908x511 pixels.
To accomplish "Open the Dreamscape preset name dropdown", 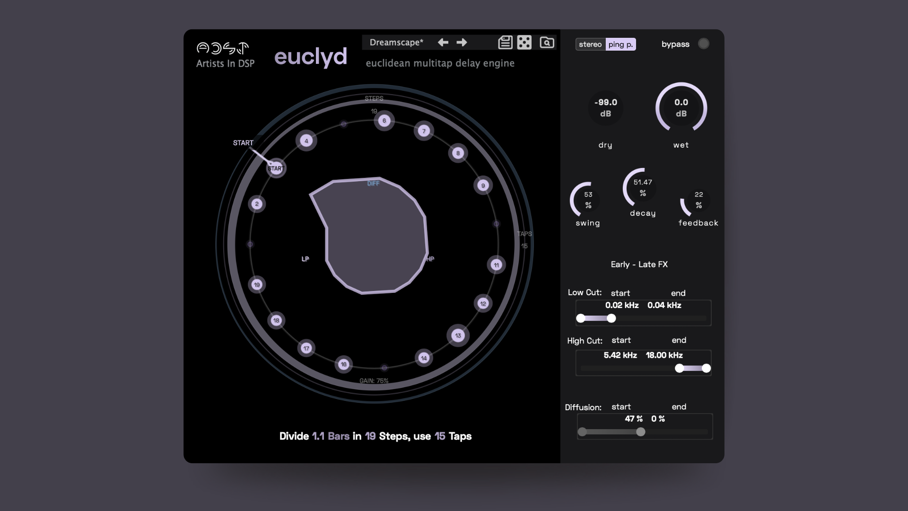I will tap(396, 43).
